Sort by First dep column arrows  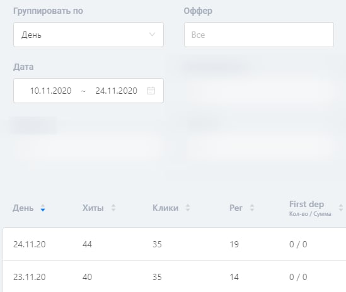(341, 208)
